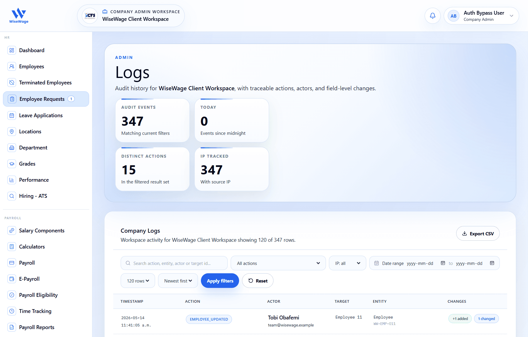Open the start date calendar picker icon
Viewport: 528px width, 337px height.
[443, 263]
